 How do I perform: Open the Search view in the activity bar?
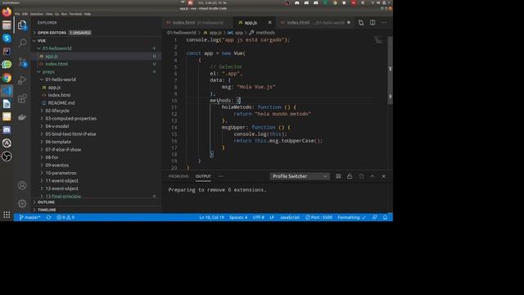point(22,43)
